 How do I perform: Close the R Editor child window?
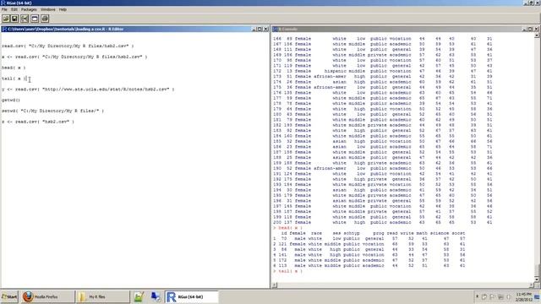(x=266, y=29)
